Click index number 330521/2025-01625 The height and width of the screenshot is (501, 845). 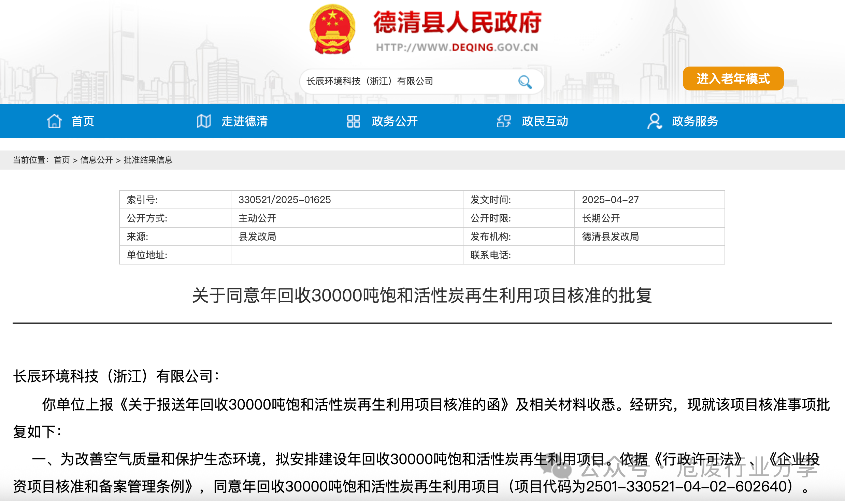tap(285, 200)
